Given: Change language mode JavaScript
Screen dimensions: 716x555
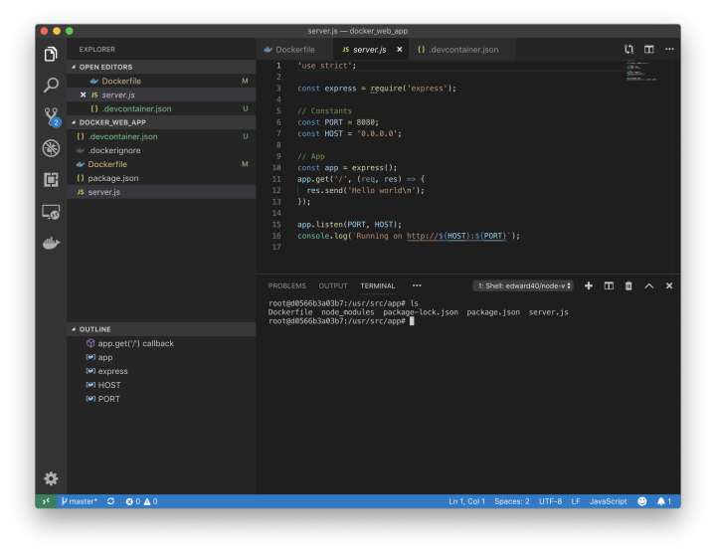Looking at the screenshot, I should tap(608, 501).
